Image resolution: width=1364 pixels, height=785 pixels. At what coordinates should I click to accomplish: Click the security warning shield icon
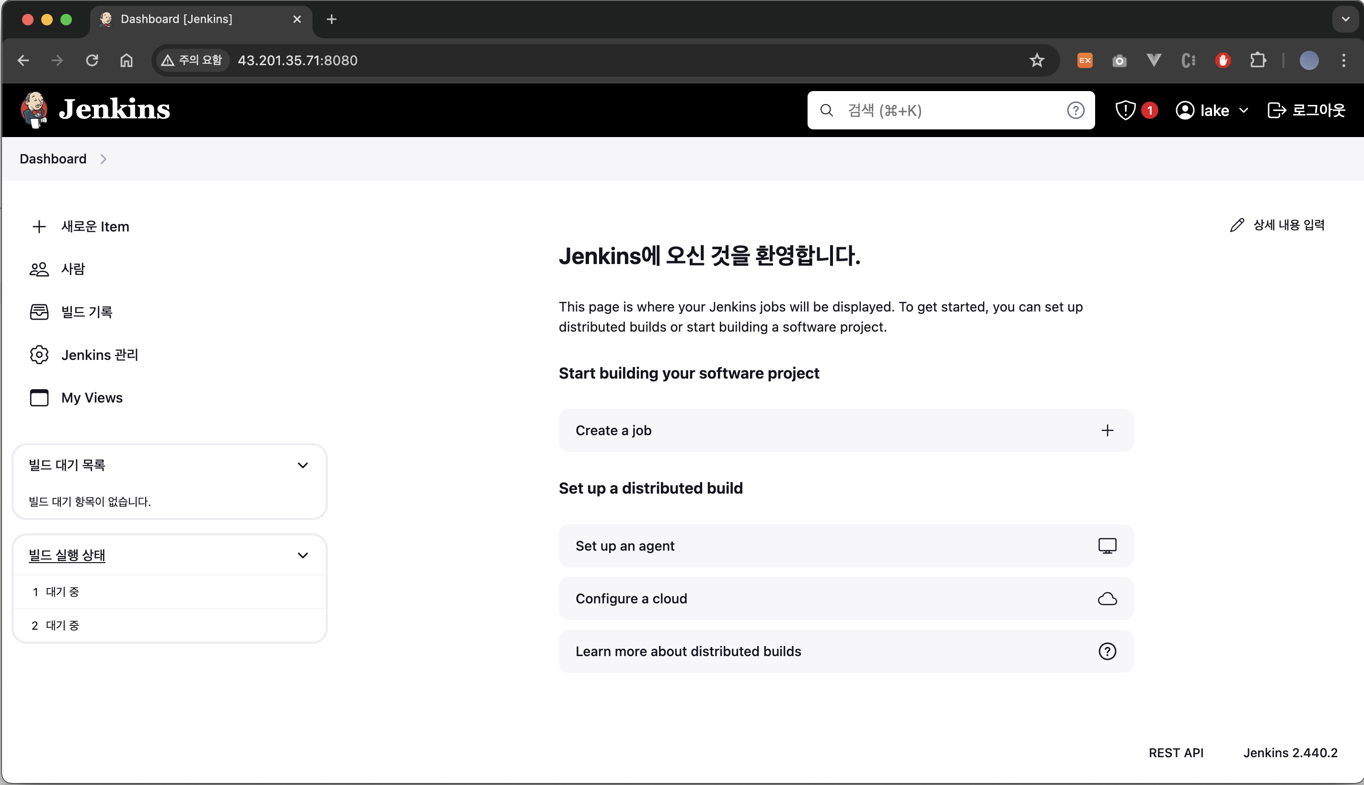pyautogui.click(x=1126, y=110)
